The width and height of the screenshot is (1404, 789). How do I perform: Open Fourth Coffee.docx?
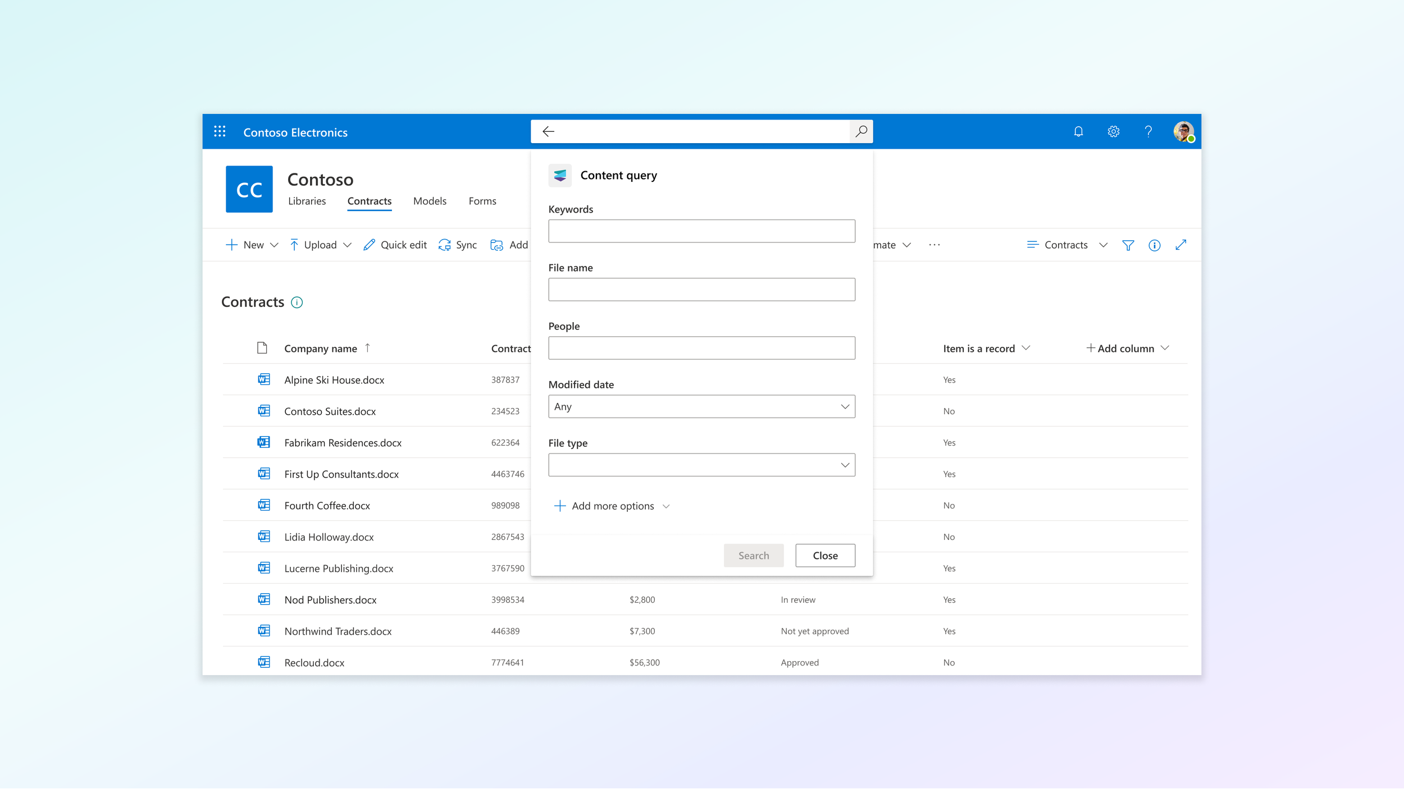327,506
